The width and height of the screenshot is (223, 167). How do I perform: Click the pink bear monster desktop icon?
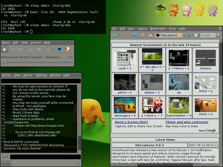pos(186,10)
